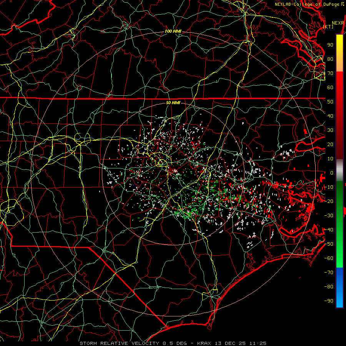Select the 20 value on velocity scale

(x=330, y=144)
